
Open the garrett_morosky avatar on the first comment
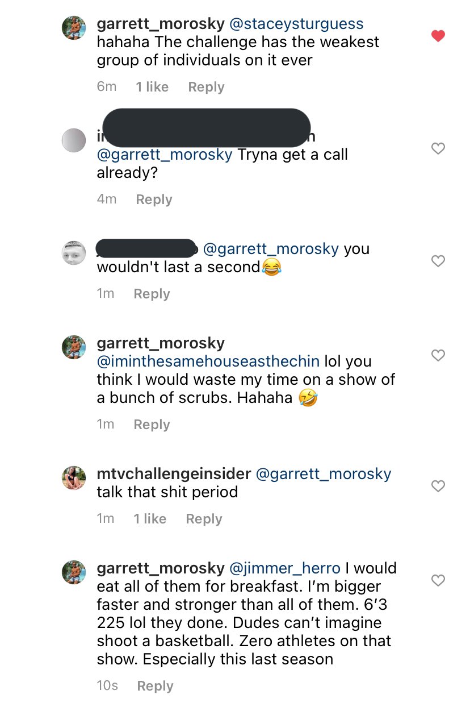click(74, 27)
